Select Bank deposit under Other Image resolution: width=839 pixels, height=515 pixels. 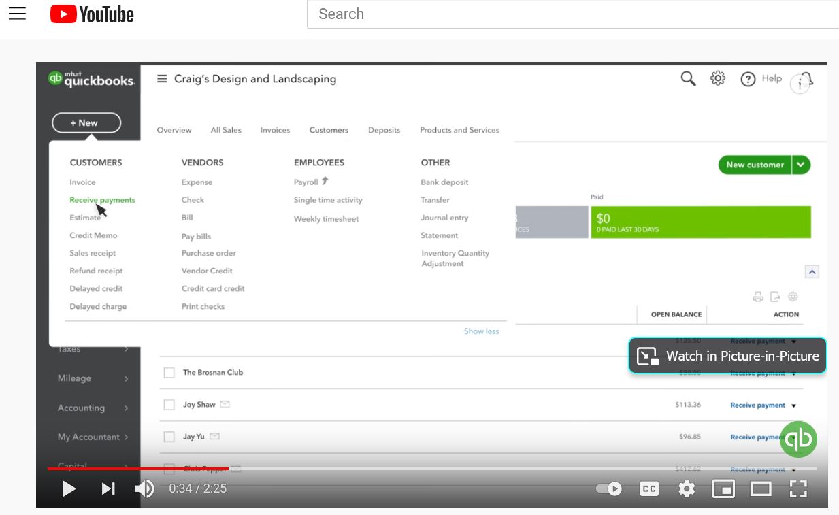pyautogui.click(x=444, y=182)
